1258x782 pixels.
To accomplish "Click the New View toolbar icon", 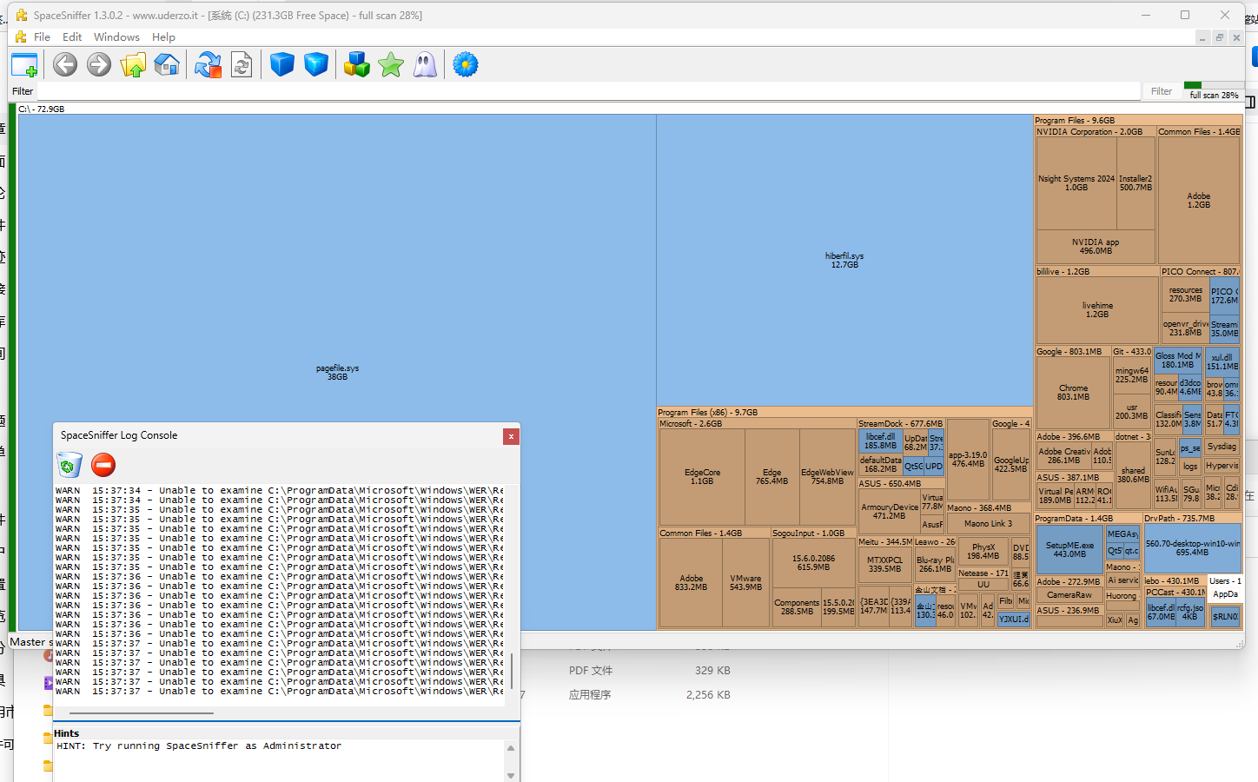I will pyautogui.click(x=24, y=65).
